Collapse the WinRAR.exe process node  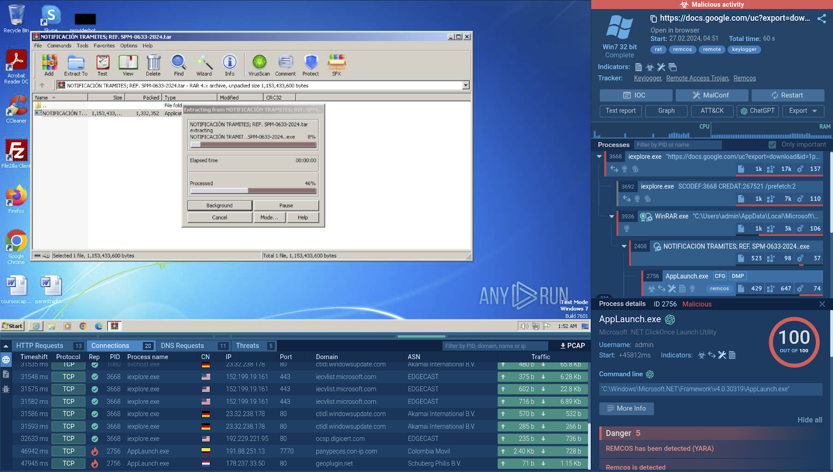[612, 216]
